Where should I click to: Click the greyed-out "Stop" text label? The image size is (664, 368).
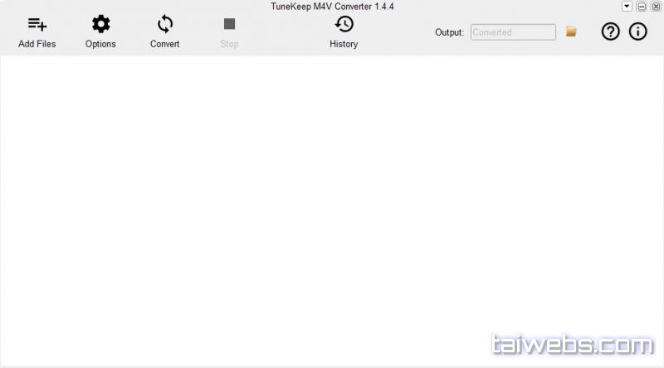[229, 44]
